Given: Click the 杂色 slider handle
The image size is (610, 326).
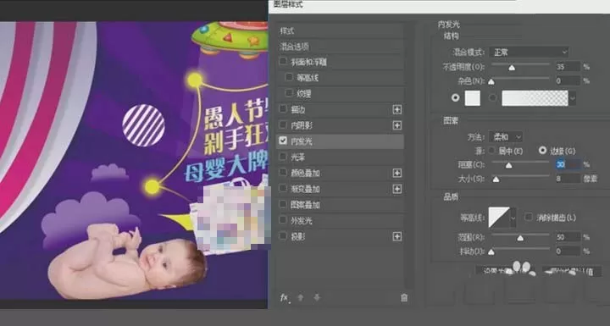Looking at the screenshot, I should point(491,81).
